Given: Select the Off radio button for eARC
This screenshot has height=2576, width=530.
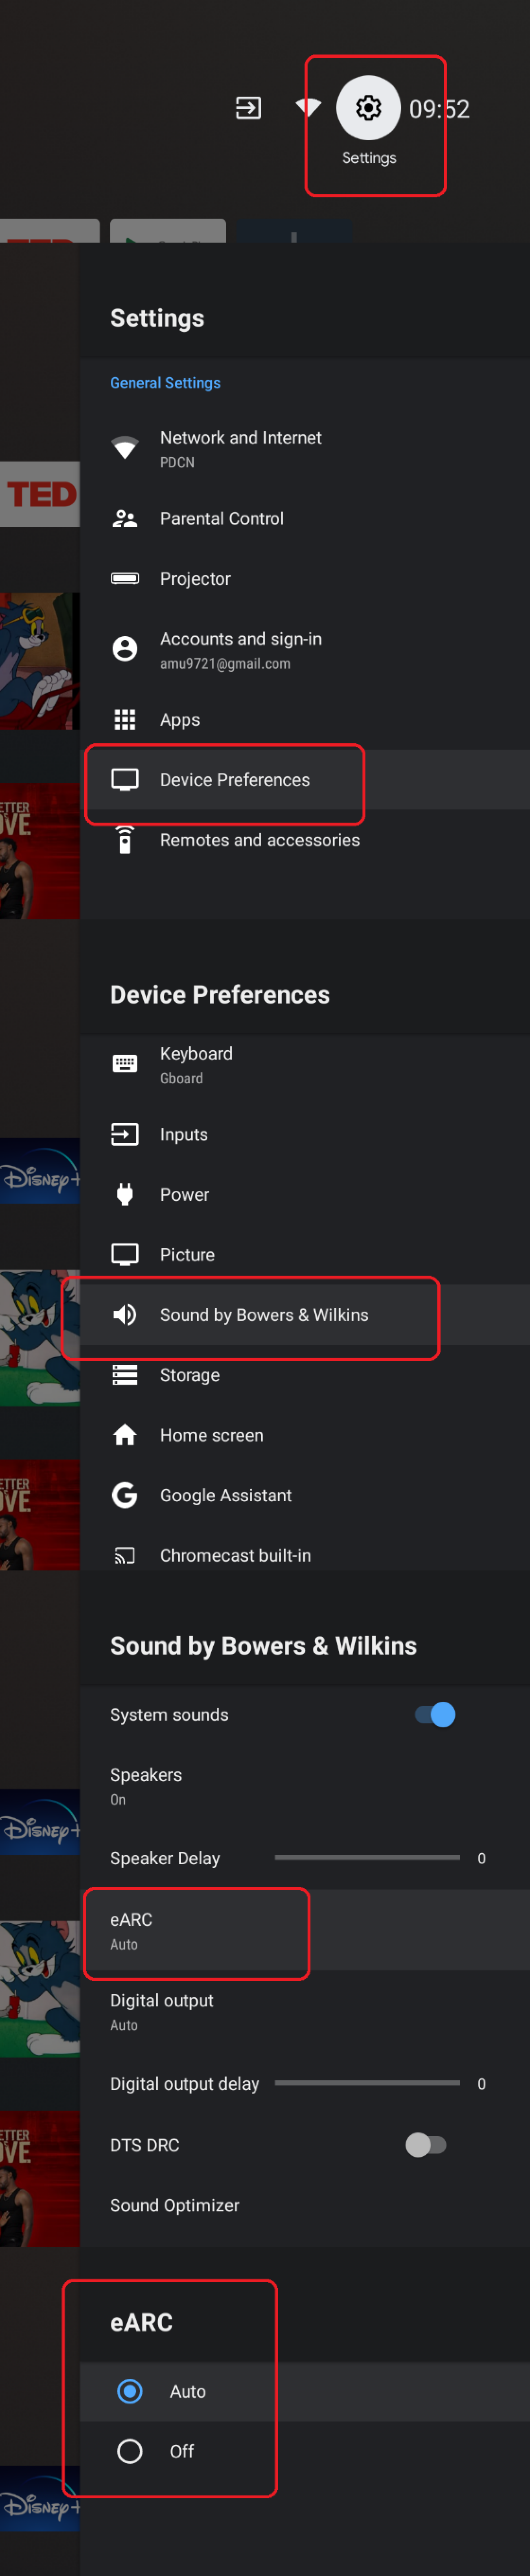Looking at the screenshot, I should [130, 2451].
